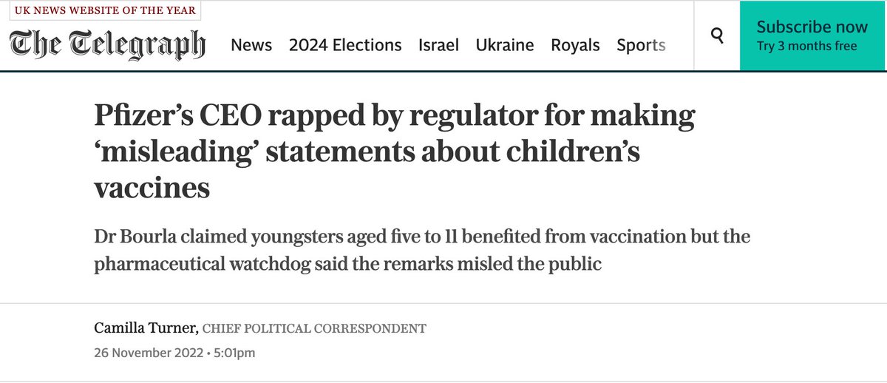Open the News section
The height and width of the screenshot is (383, 887).
(x=251, y=45)
